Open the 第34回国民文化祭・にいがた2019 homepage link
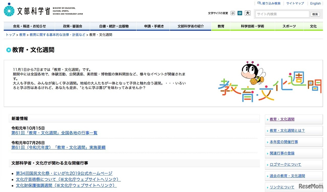327x192 pixels. (64, 173)
